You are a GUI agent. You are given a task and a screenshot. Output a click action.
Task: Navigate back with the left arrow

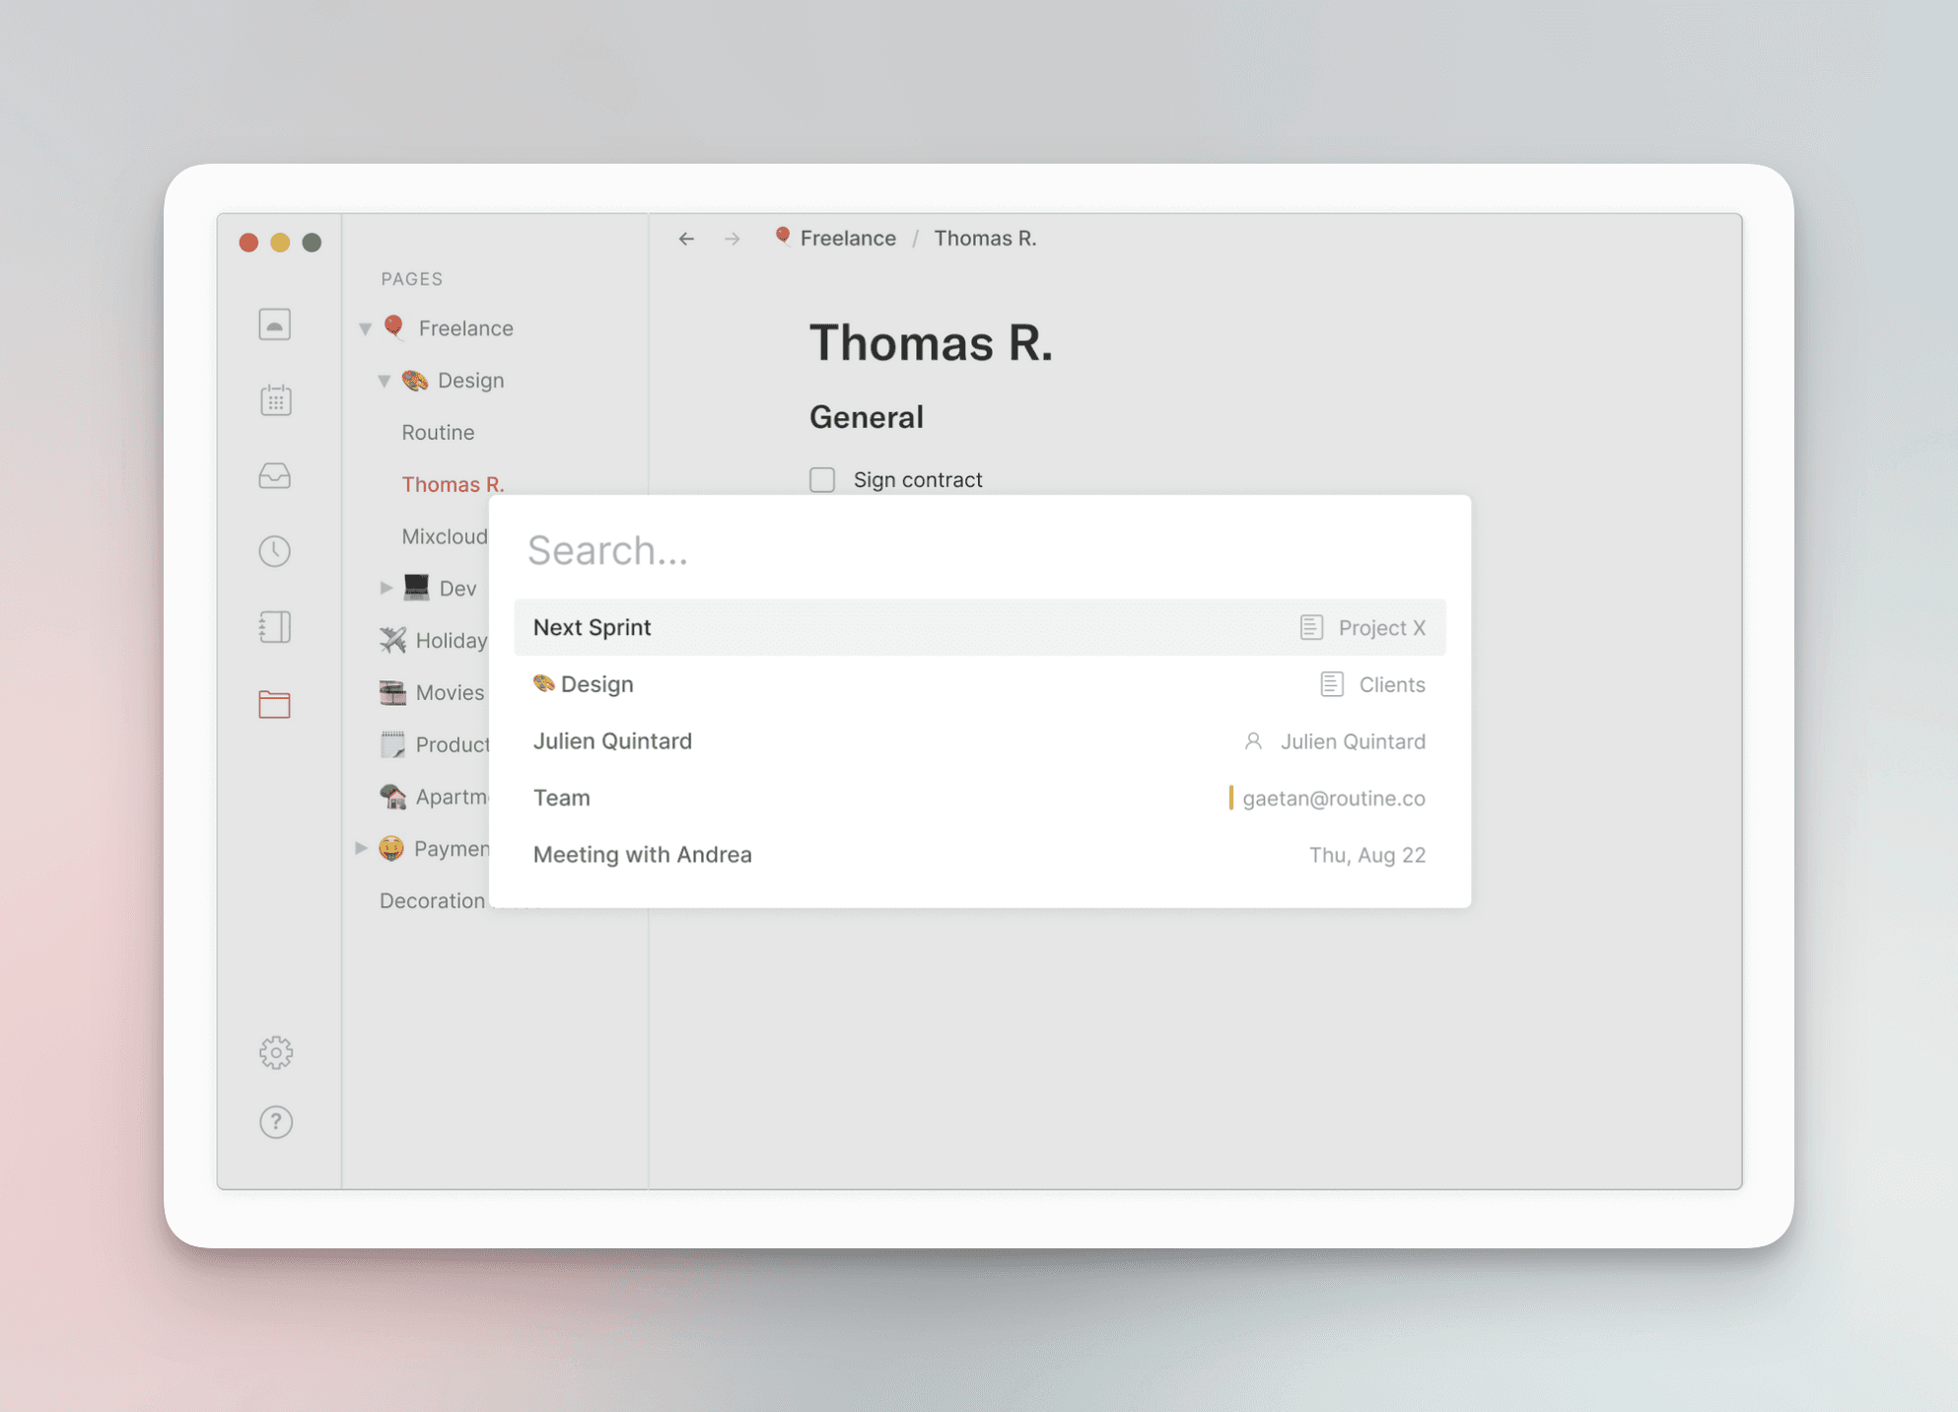coord(686,239)
